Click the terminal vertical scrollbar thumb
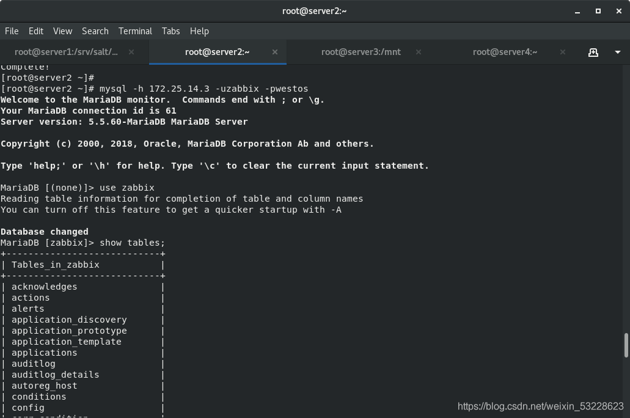 coord(626,345)
